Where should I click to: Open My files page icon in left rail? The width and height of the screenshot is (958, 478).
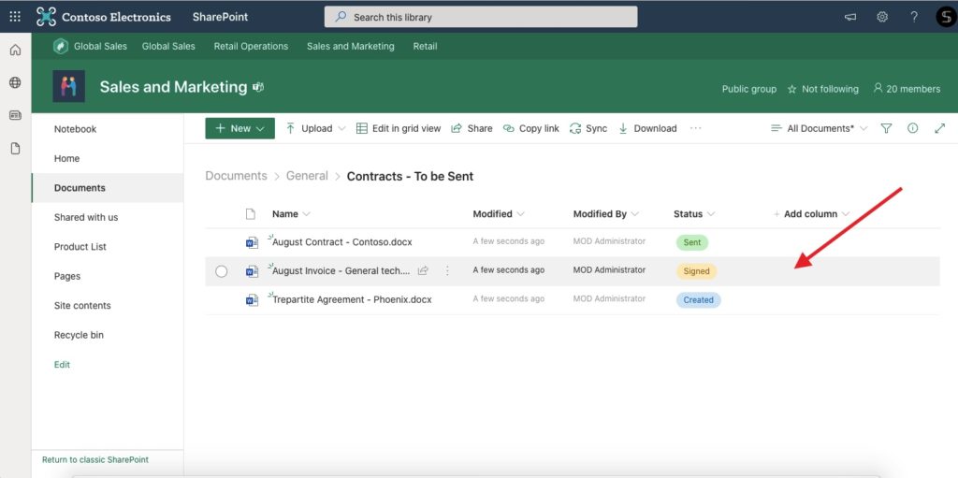(15, 148)
